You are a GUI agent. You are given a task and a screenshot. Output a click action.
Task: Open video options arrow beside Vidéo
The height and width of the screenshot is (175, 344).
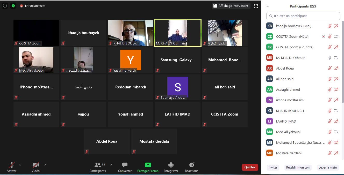tap(45, 165)
